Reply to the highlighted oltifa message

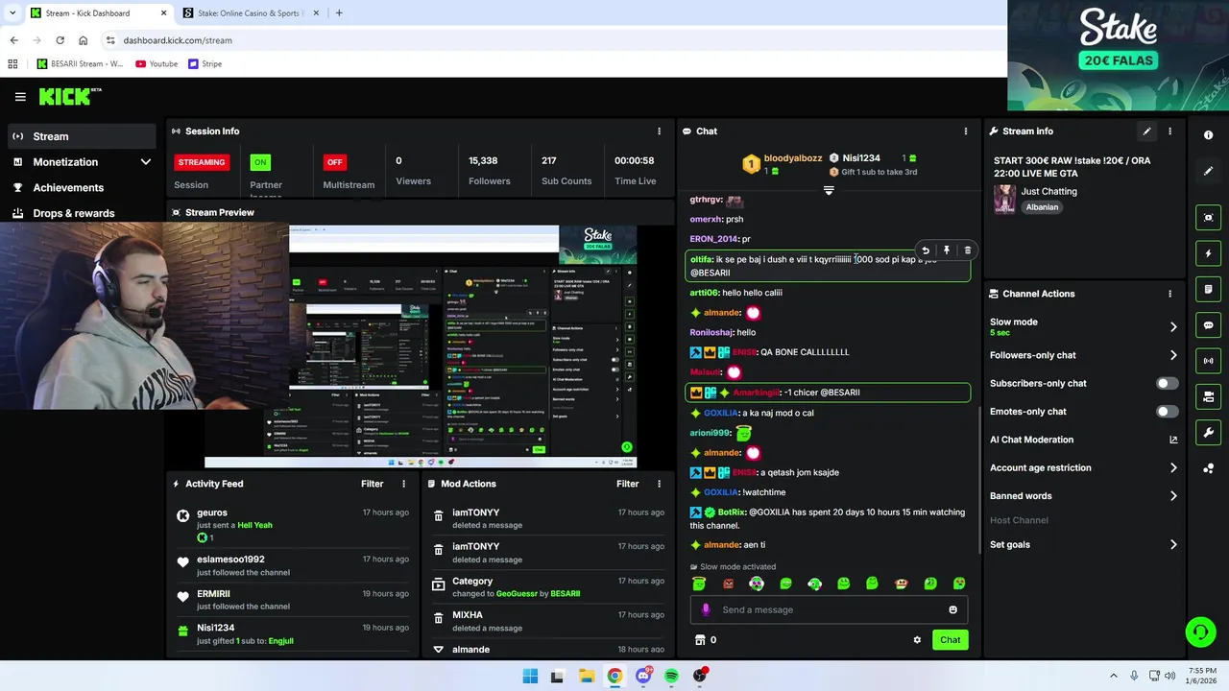click(x=926, y=250)
